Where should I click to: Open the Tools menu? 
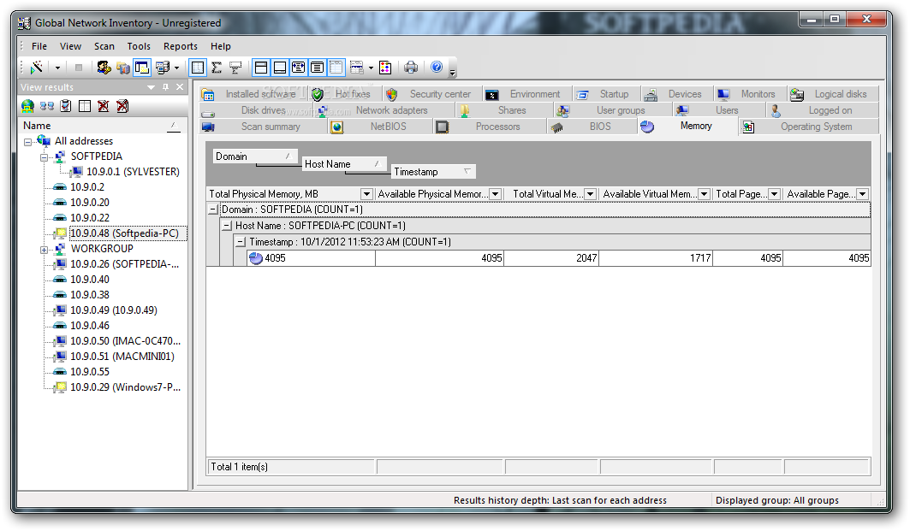pyautogui.click(x=139, y=46)
